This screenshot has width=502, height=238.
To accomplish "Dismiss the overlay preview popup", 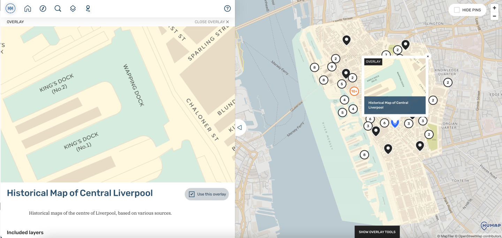I will coord(428,56).
